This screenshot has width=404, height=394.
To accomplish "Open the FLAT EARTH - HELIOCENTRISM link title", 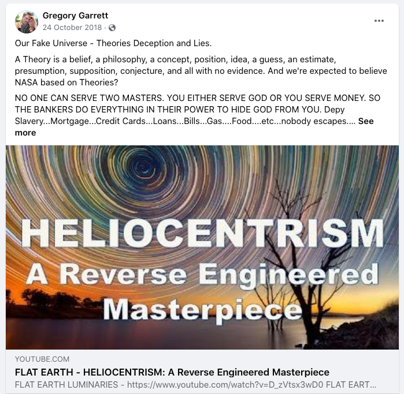I will coord(172,372).
